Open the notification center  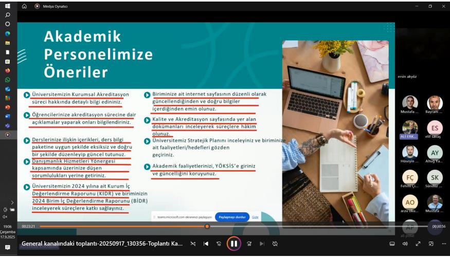8,247
